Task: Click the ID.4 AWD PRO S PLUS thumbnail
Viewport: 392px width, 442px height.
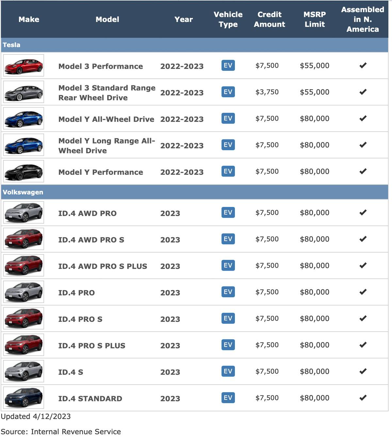Action: 24,265
